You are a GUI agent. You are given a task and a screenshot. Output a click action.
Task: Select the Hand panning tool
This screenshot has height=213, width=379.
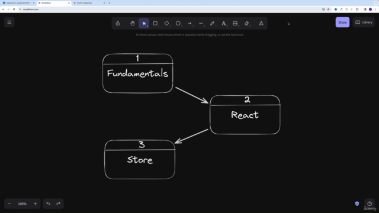tap(132, 24)
